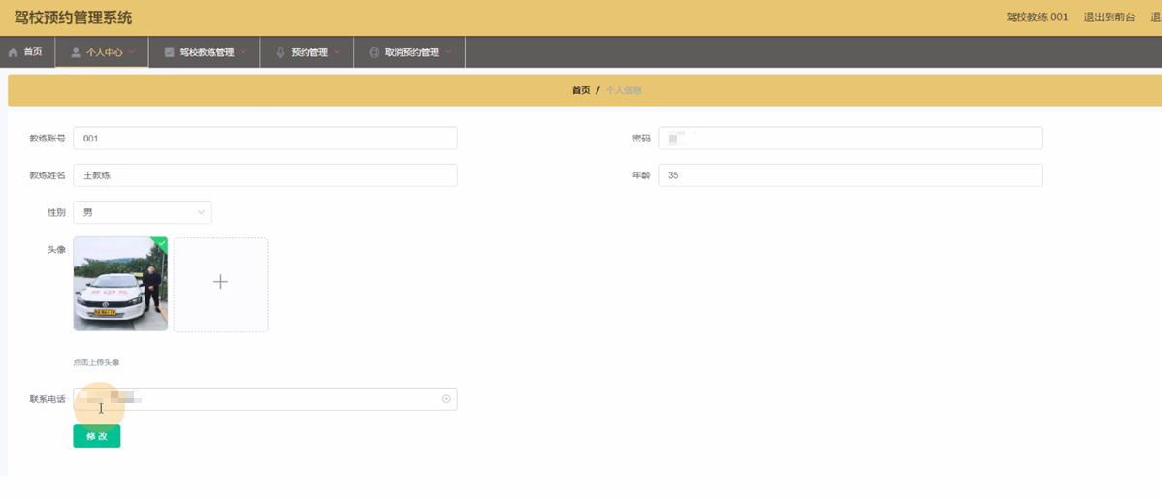Click the 性别 field label
This screenshot has width=1162, height=500.
[56, 212]
